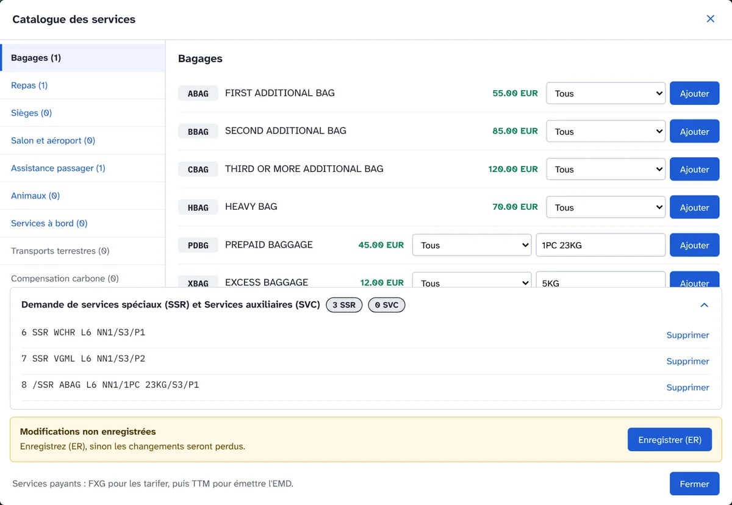
Task: Add the SECOND ADDITIONAL BAG service
Action: point(694,131)
